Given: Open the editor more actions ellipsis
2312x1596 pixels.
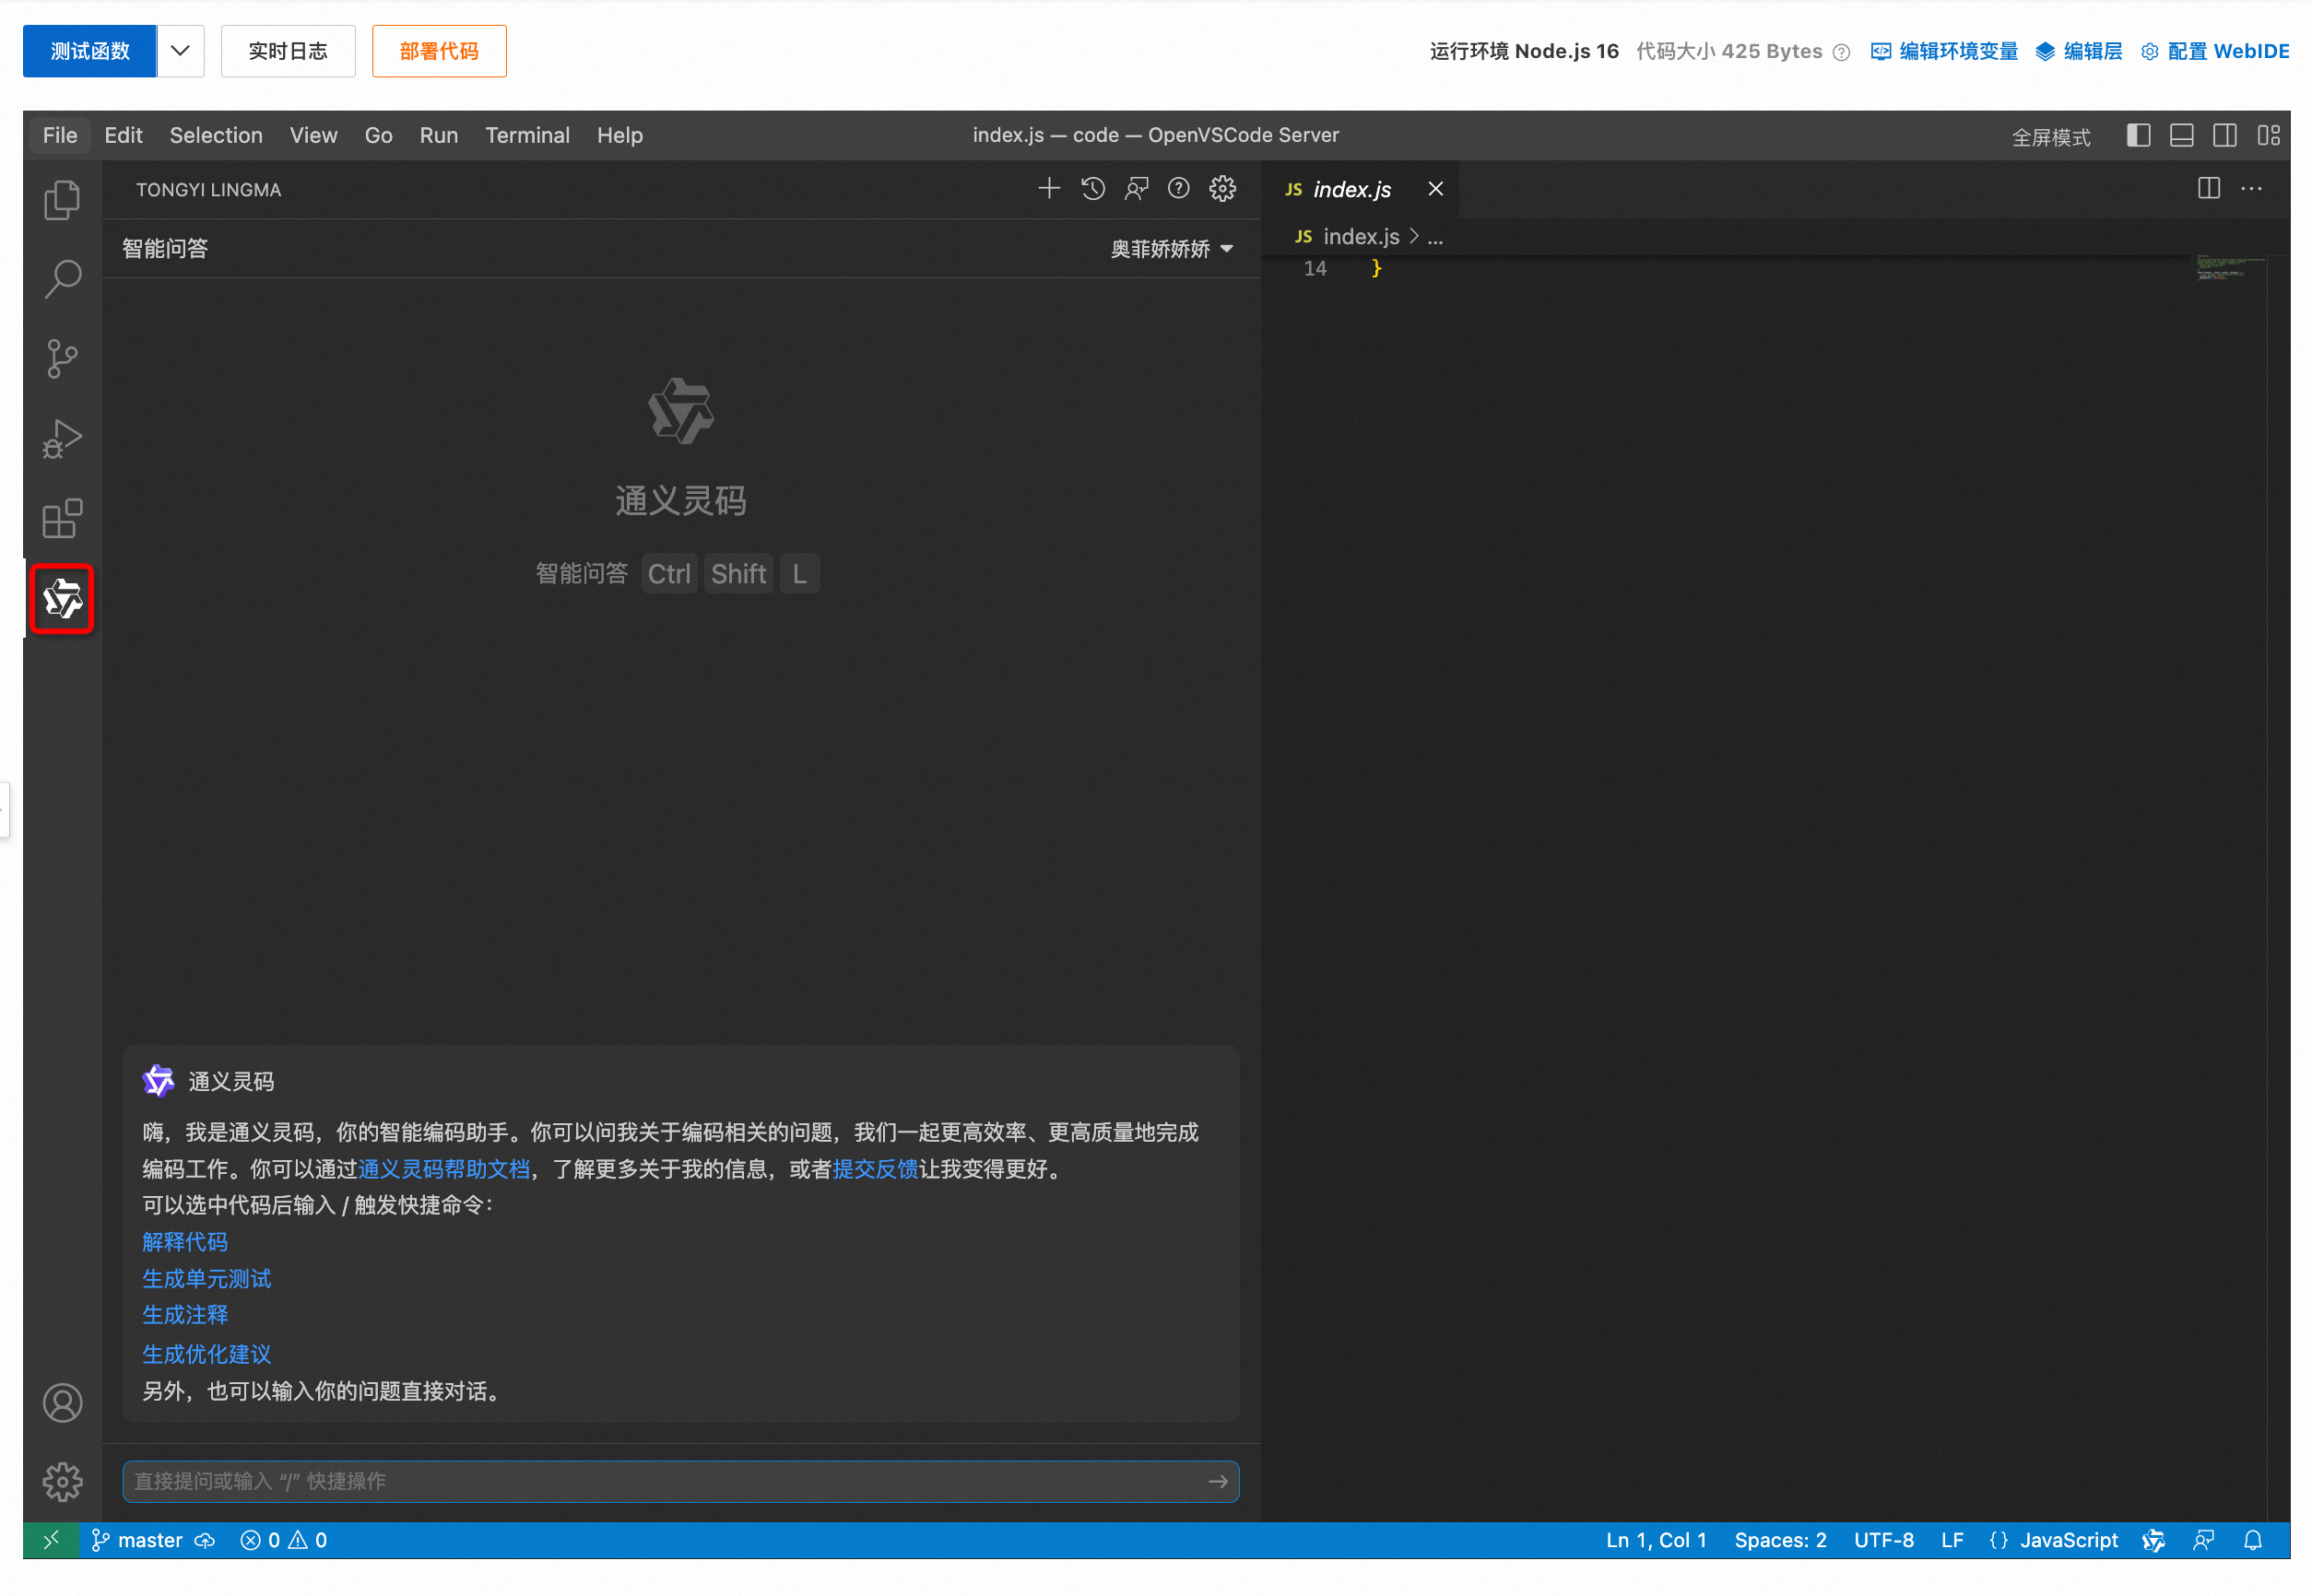Looking at the screenshot, I should tap(2251, 188).
